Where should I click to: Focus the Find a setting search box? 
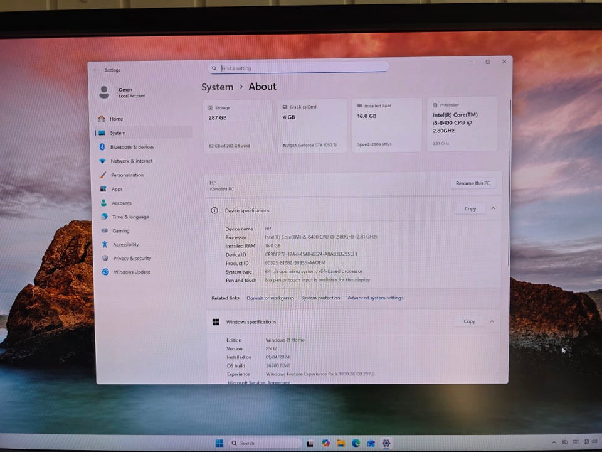click(298, 68)
